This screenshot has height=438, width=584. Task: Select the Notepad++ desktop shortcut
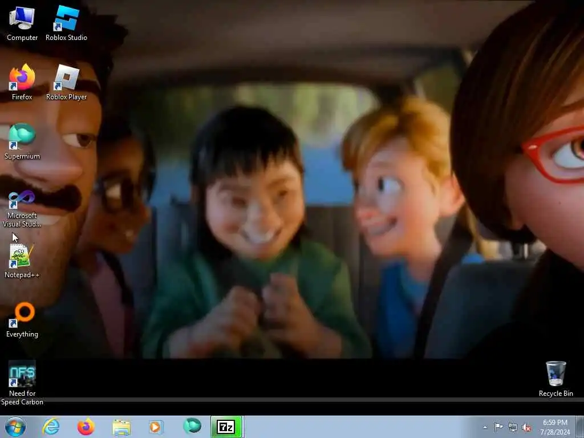[x=22, y=261]
